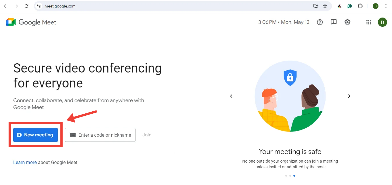Open the Chrome three-dot menu
The image size is (392, 185).
click(386, 6)
